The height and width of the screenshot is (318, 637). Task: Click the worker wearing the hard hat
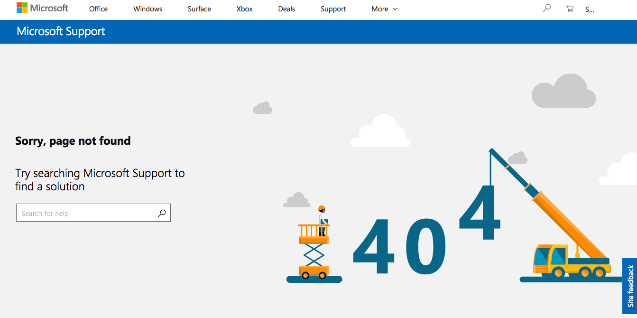[322, 219]
